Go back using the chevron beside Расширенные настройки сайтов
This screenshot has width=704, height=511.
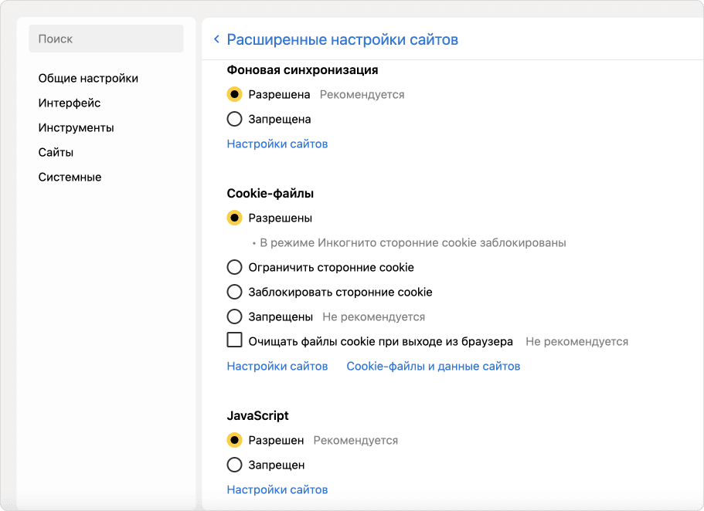[x=216, y=39]
